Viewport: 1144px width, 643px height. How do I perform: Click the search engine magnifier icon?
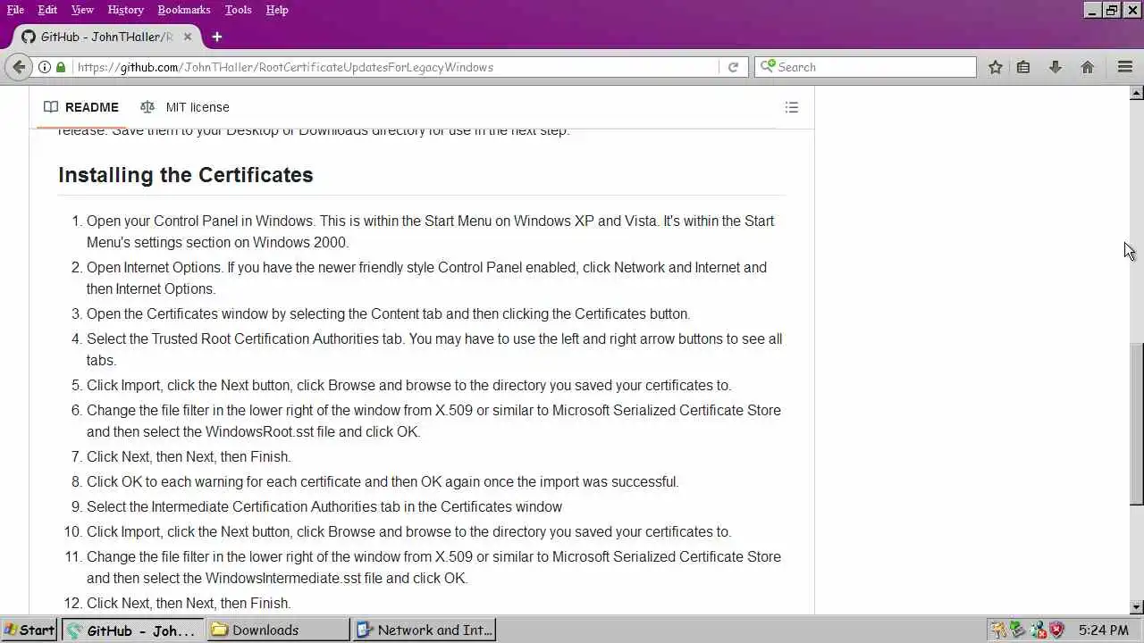click(x=767, y=67)
